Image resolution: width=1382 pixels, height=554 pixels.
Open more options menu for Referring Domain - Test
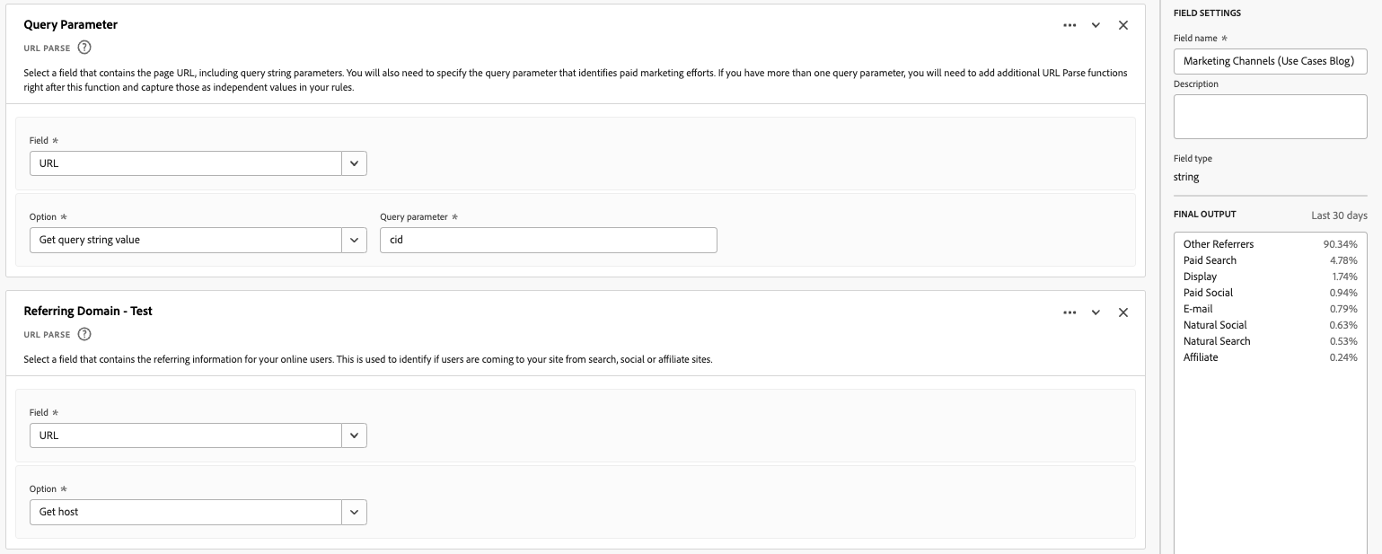(x=1070, y=312)
